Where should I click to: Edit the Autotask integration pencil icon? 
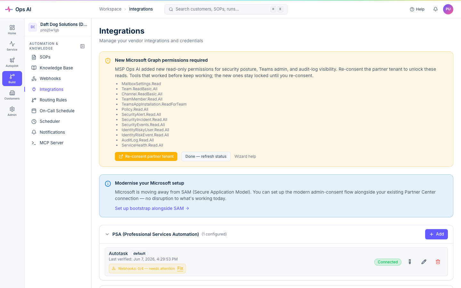(424, 262)
